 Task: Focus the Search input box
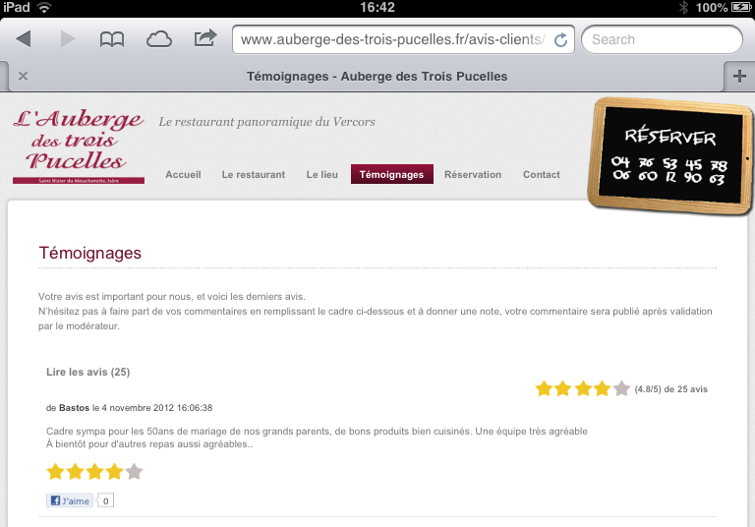662,39
